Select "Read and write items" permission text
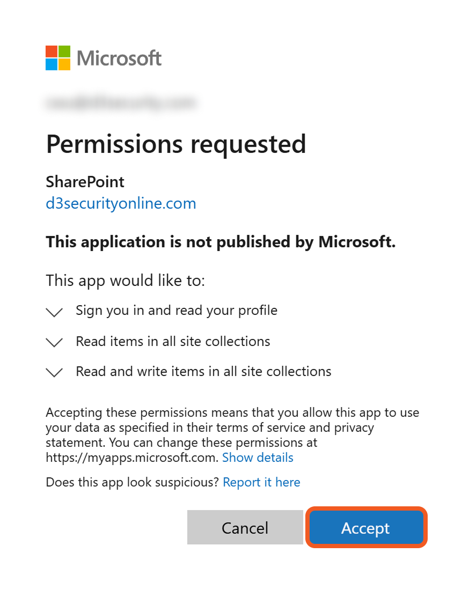The image size is (469, 590). 203,371
